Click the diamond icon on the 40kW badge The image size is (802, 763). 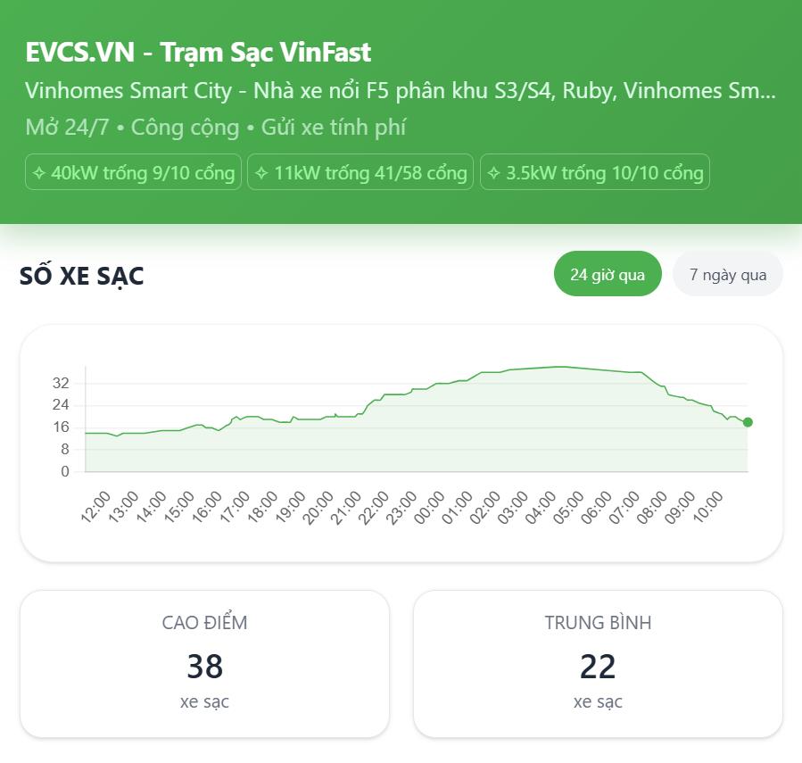[x=39, y=172]
